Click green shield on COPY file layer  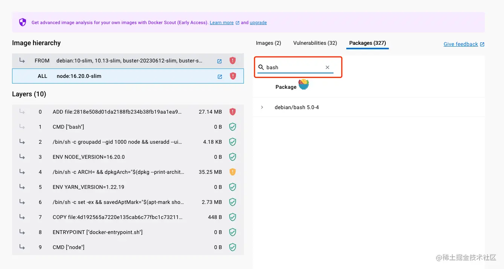(233, 217)
